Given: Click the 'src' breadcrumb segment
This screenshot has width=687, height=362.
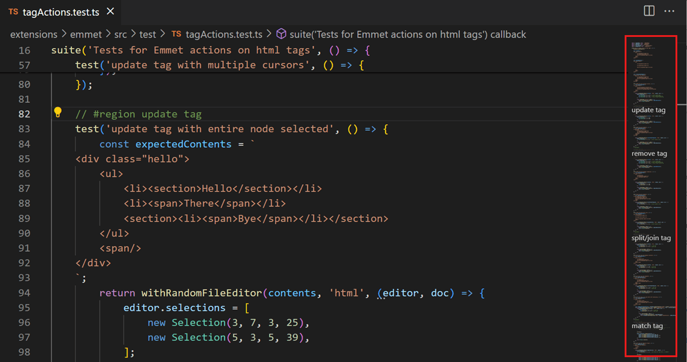Looking at the screenshot, I should click(120, 35).
